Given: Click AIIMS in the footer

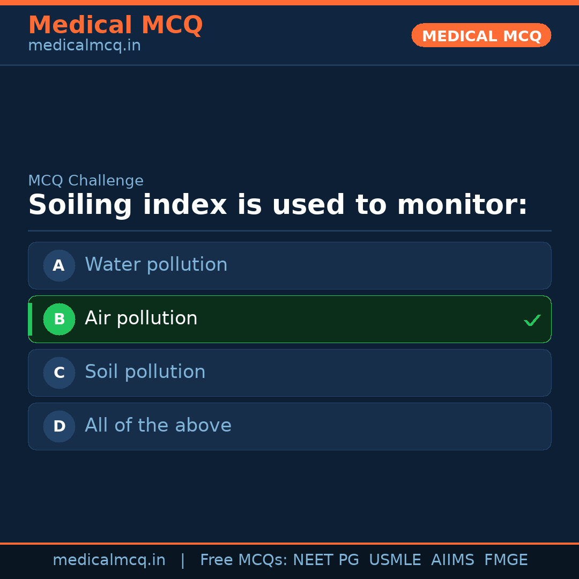Looking at the screenshot, I should click(x=452, y=560).
